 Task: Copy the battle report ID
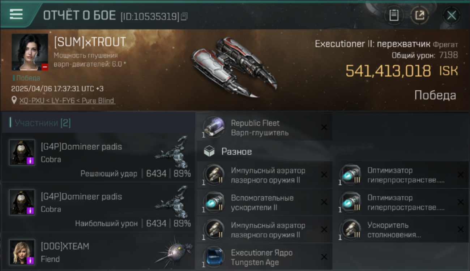coord(184,16)
